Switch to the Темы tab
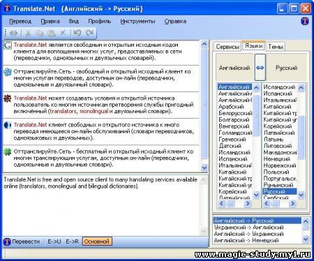 pos(276,47)
